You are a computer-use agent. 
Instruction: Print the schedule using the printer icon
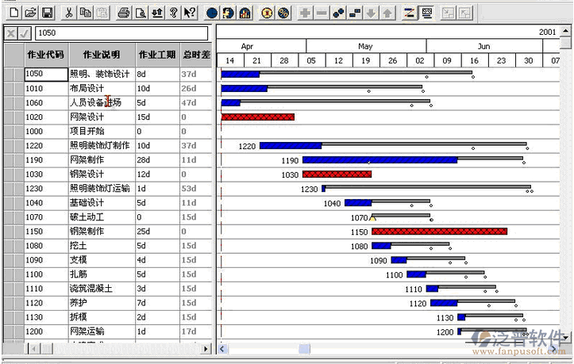pos(123,13)
